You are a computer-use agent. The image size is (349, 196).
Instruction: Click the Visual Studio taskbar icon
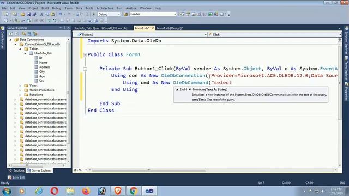(x=149, y=191)
